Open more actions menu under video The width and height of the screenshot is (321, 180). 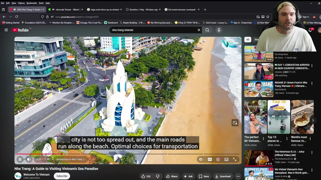coord(238,176)
